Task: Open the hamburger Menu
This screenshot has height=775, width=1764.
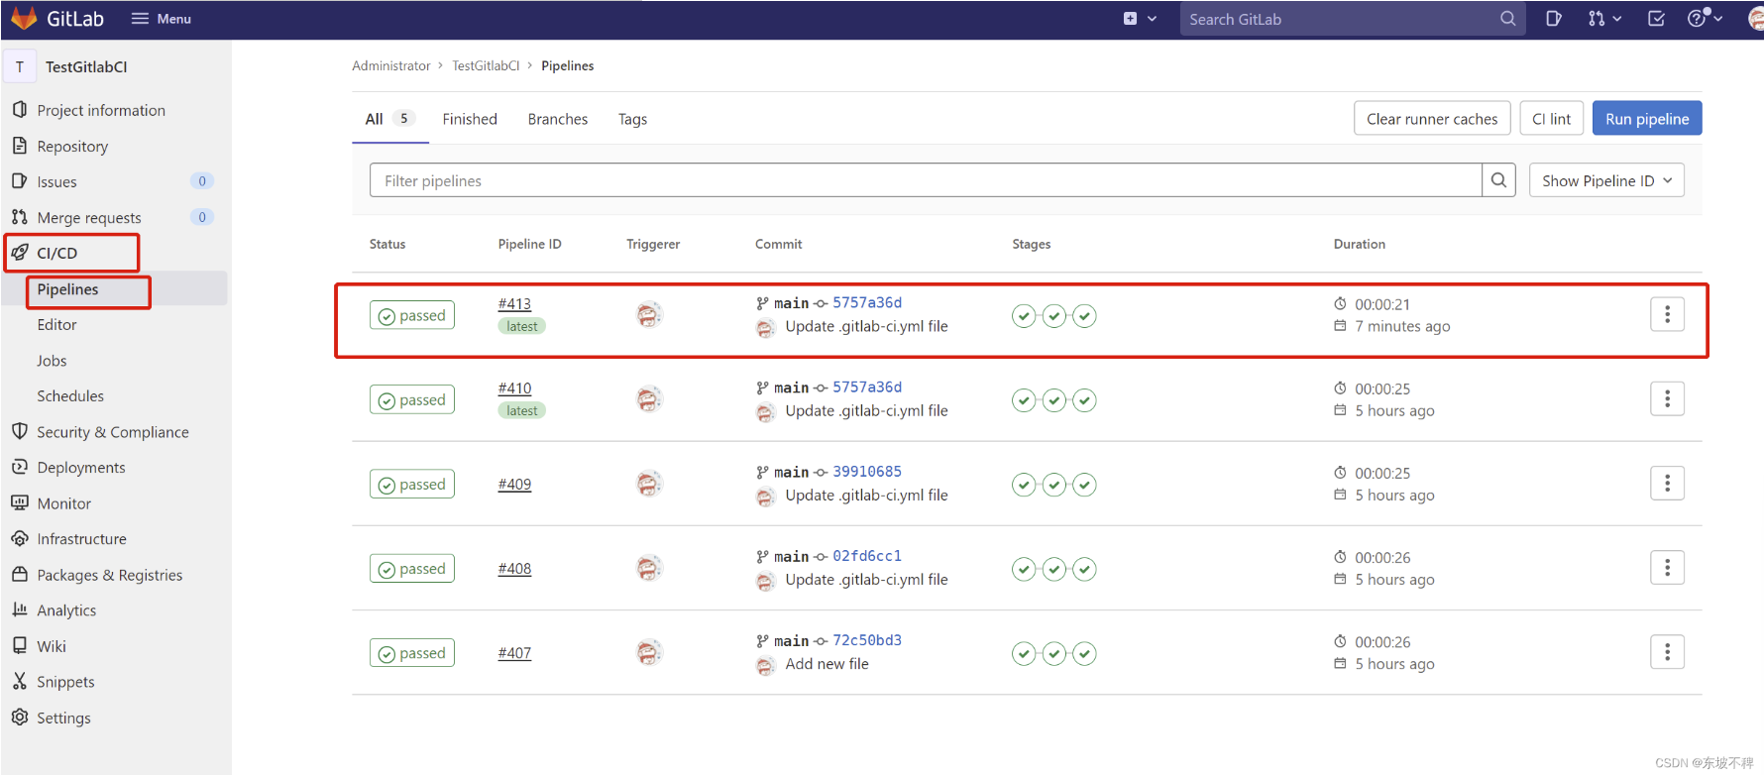Action: 162,19
